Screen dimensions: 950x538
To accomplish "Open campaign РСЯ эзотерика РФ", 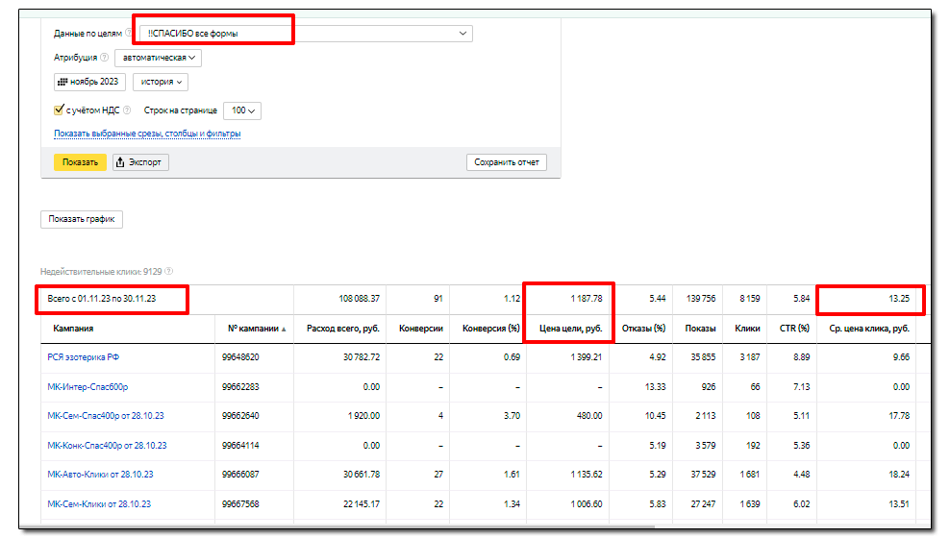I will coord(86,356).
